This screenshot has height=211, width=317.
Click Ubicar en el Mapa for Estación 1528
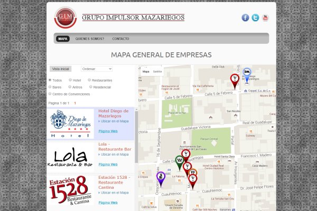[115, 193]
